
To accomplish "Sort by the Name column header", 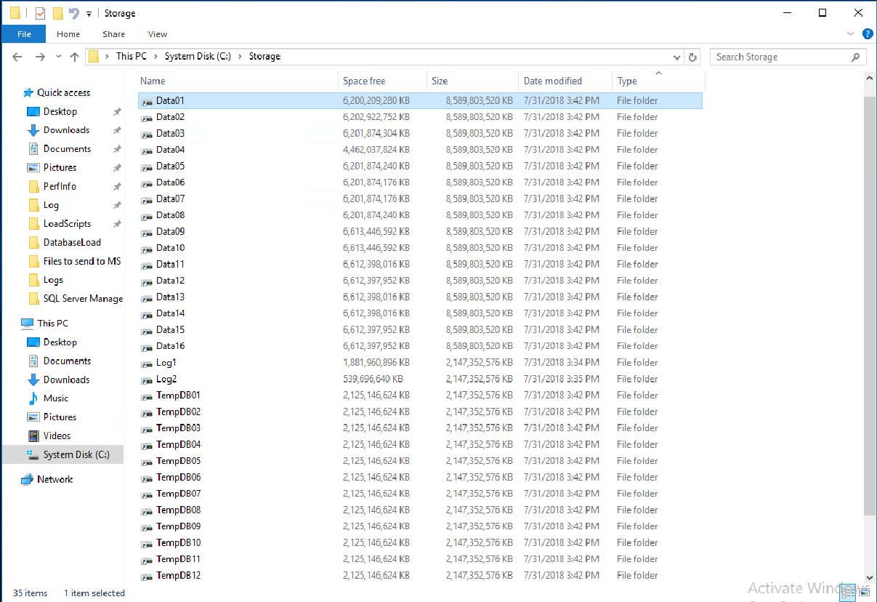I will (238, 81).
